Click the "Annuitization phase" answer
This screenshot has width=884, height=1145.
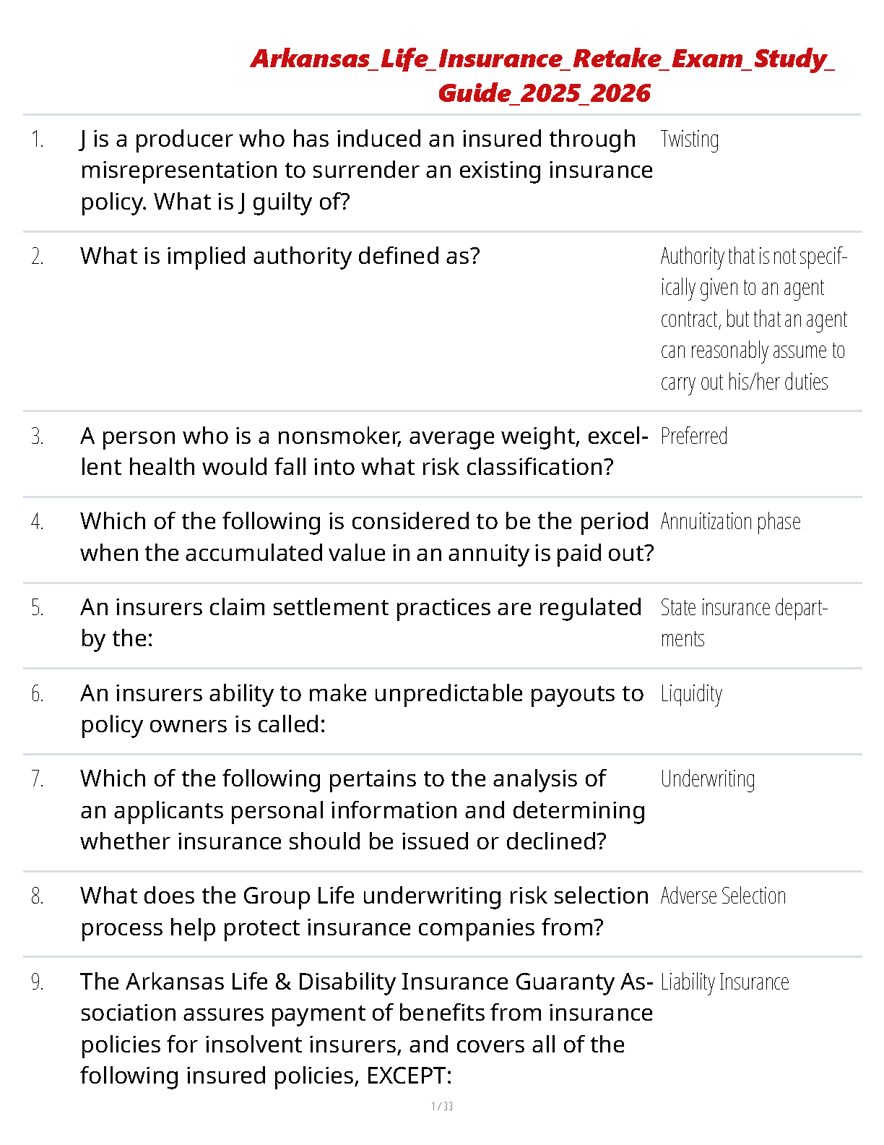click(x=730, y=522)
